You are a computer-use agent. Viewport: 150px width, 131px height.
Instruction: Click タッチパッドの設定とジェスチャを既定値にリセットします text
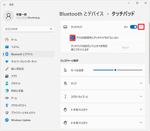(89, 48)
